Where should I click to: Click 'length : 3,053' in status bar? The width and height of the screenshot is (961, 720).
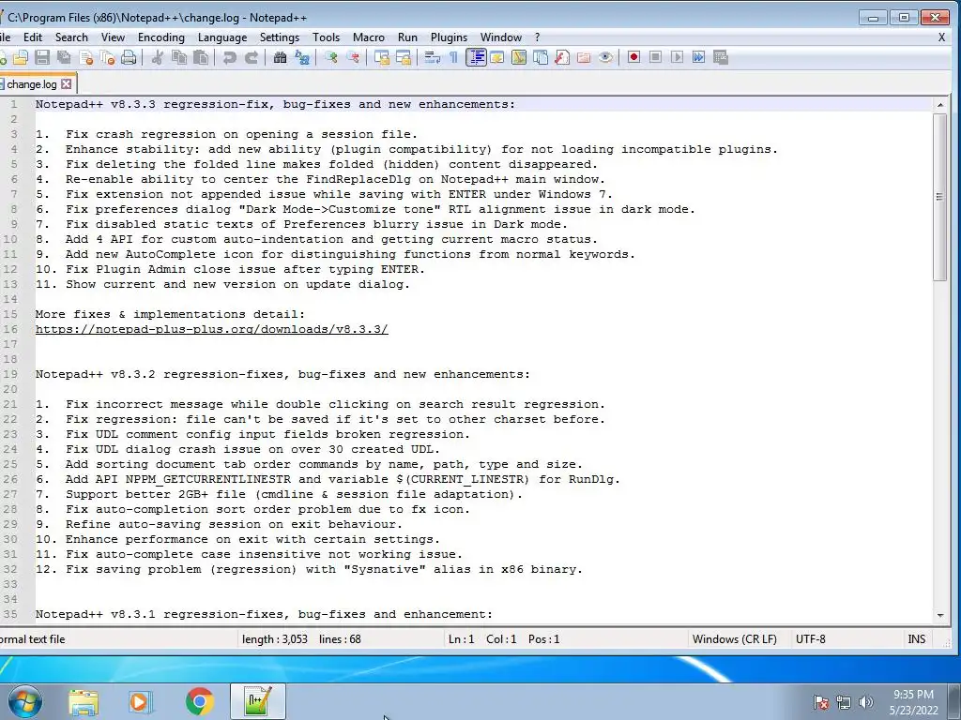[275, 639]
